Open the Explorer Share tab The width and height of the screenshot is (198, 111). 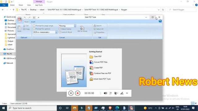coord(21,5)
